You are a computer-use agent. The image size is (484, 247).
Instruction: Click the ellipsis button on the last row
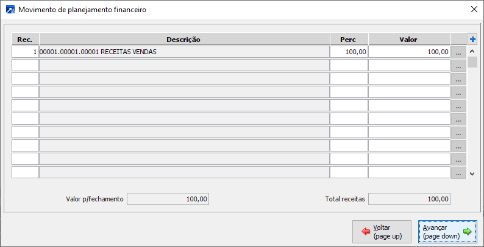(x=458, y=172)
